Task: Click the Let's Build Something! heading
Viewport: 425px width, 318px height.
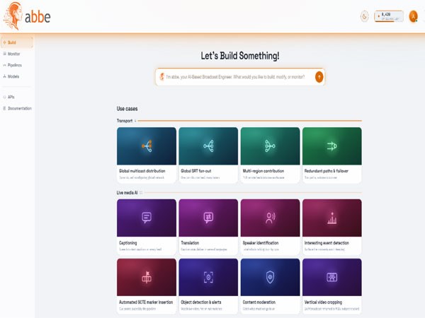Action: [240, 56]
